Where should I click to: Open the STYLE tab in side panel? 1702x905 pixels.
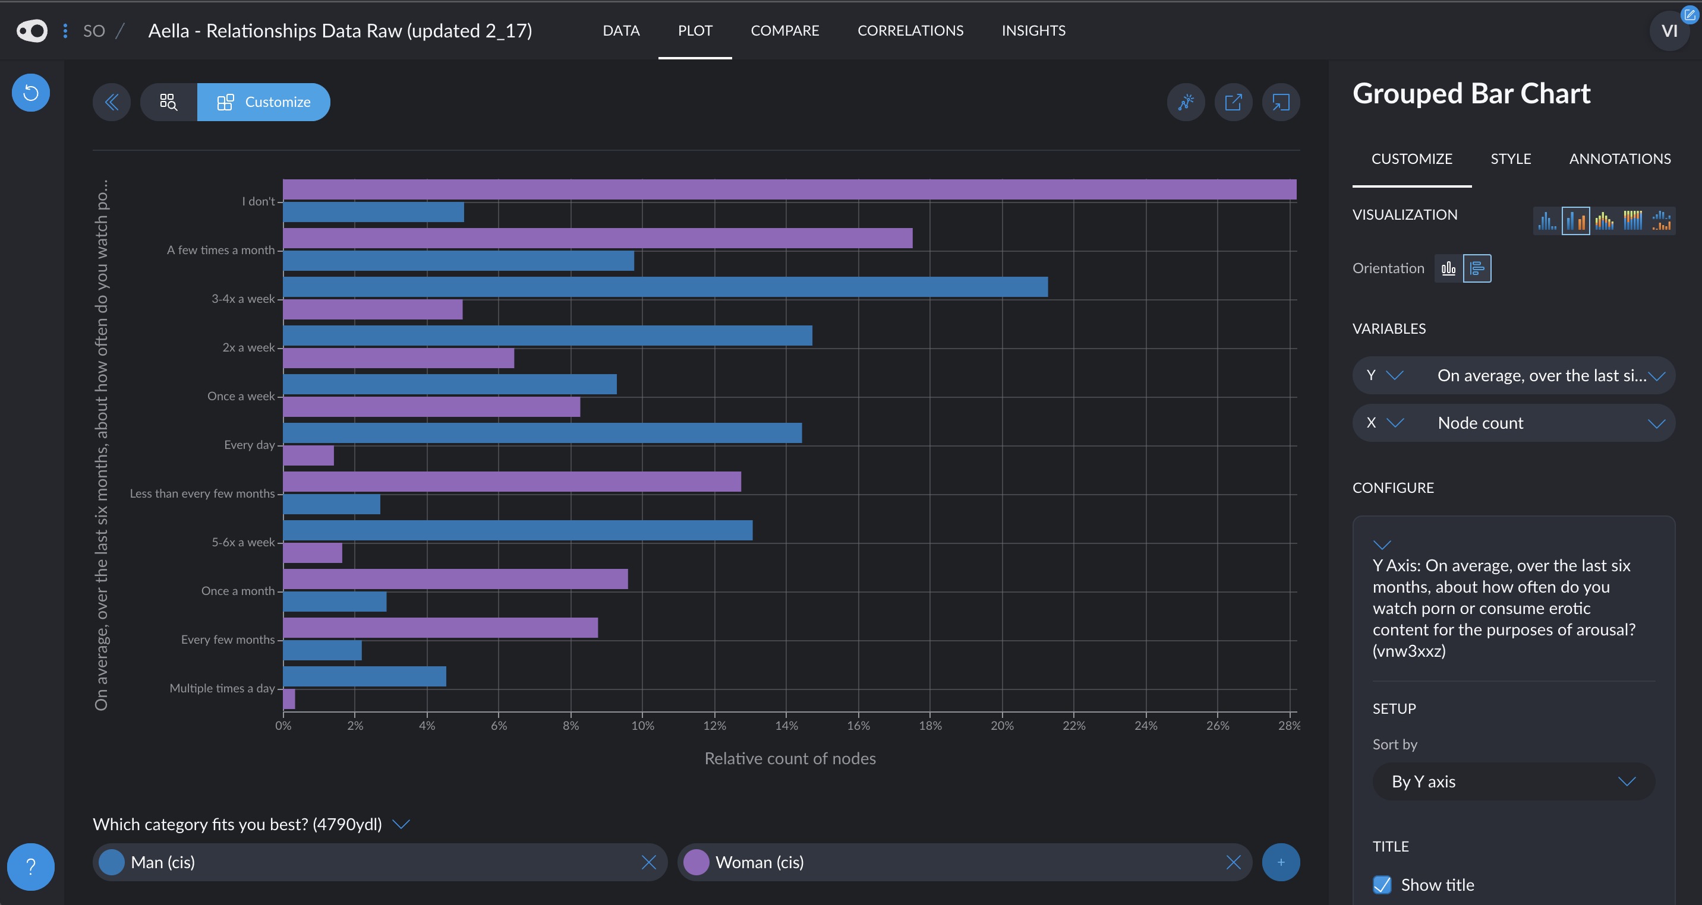1511,159
